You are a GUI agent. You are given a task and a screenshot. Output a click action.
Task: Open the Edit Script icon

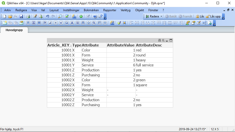pos(35,16)
